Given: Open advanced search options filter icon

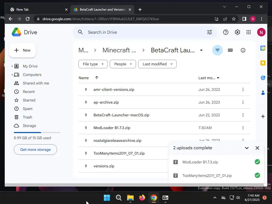Looking at the screenshot, I should click(210, 32).
